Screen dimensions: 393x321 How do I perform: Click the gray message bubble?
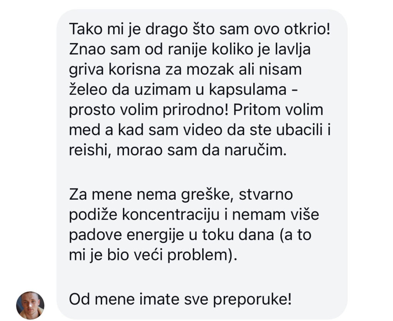pyautogui.click(x=202, y=164)
